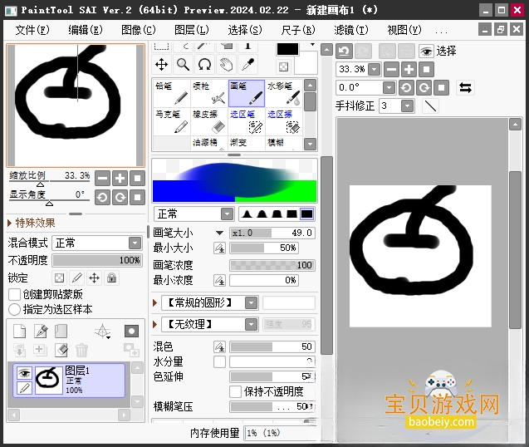Clear the layer with eraser icon
Screen dimensions: 529x447
(61, 351)
